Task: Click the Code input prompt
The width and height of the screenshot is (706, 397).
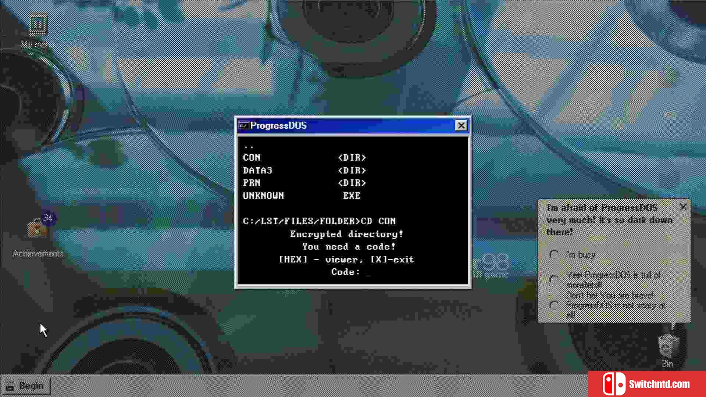Action: (x=351, y=272)
